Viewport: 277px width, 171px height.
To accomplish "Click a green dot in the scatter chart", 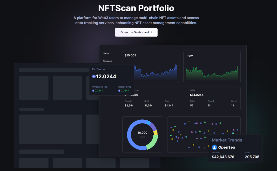I will click(x=175, y=127).
